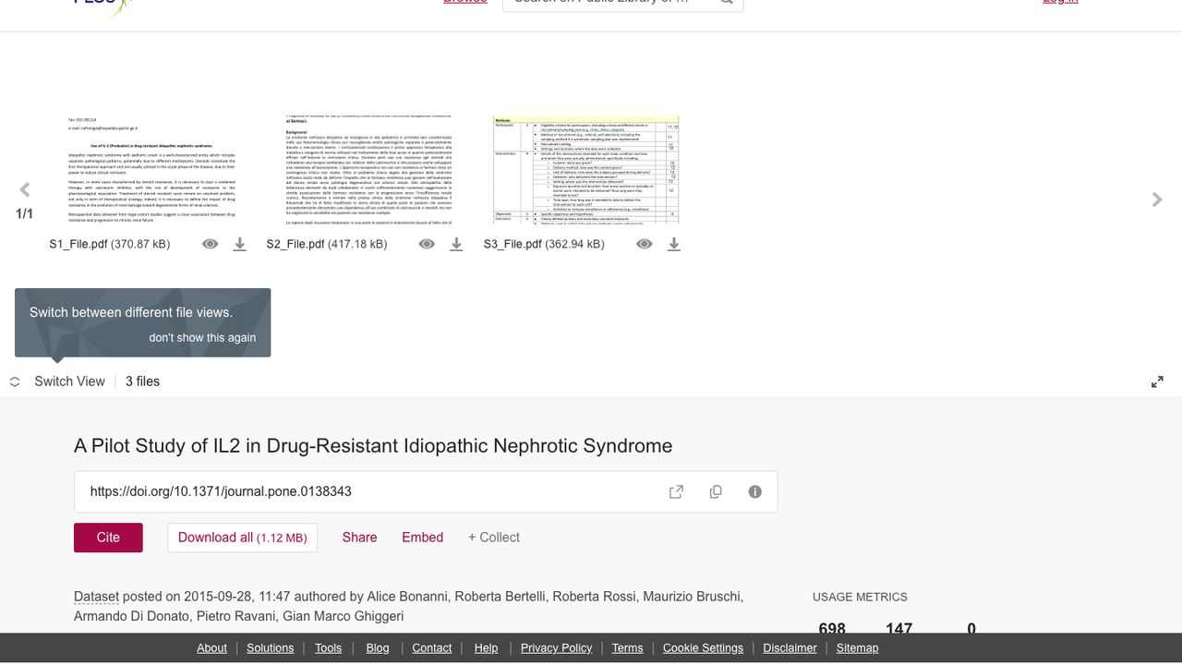Open Cookie Settings footer link
The image size is (1182, 665).
click(x=703, y=648)
